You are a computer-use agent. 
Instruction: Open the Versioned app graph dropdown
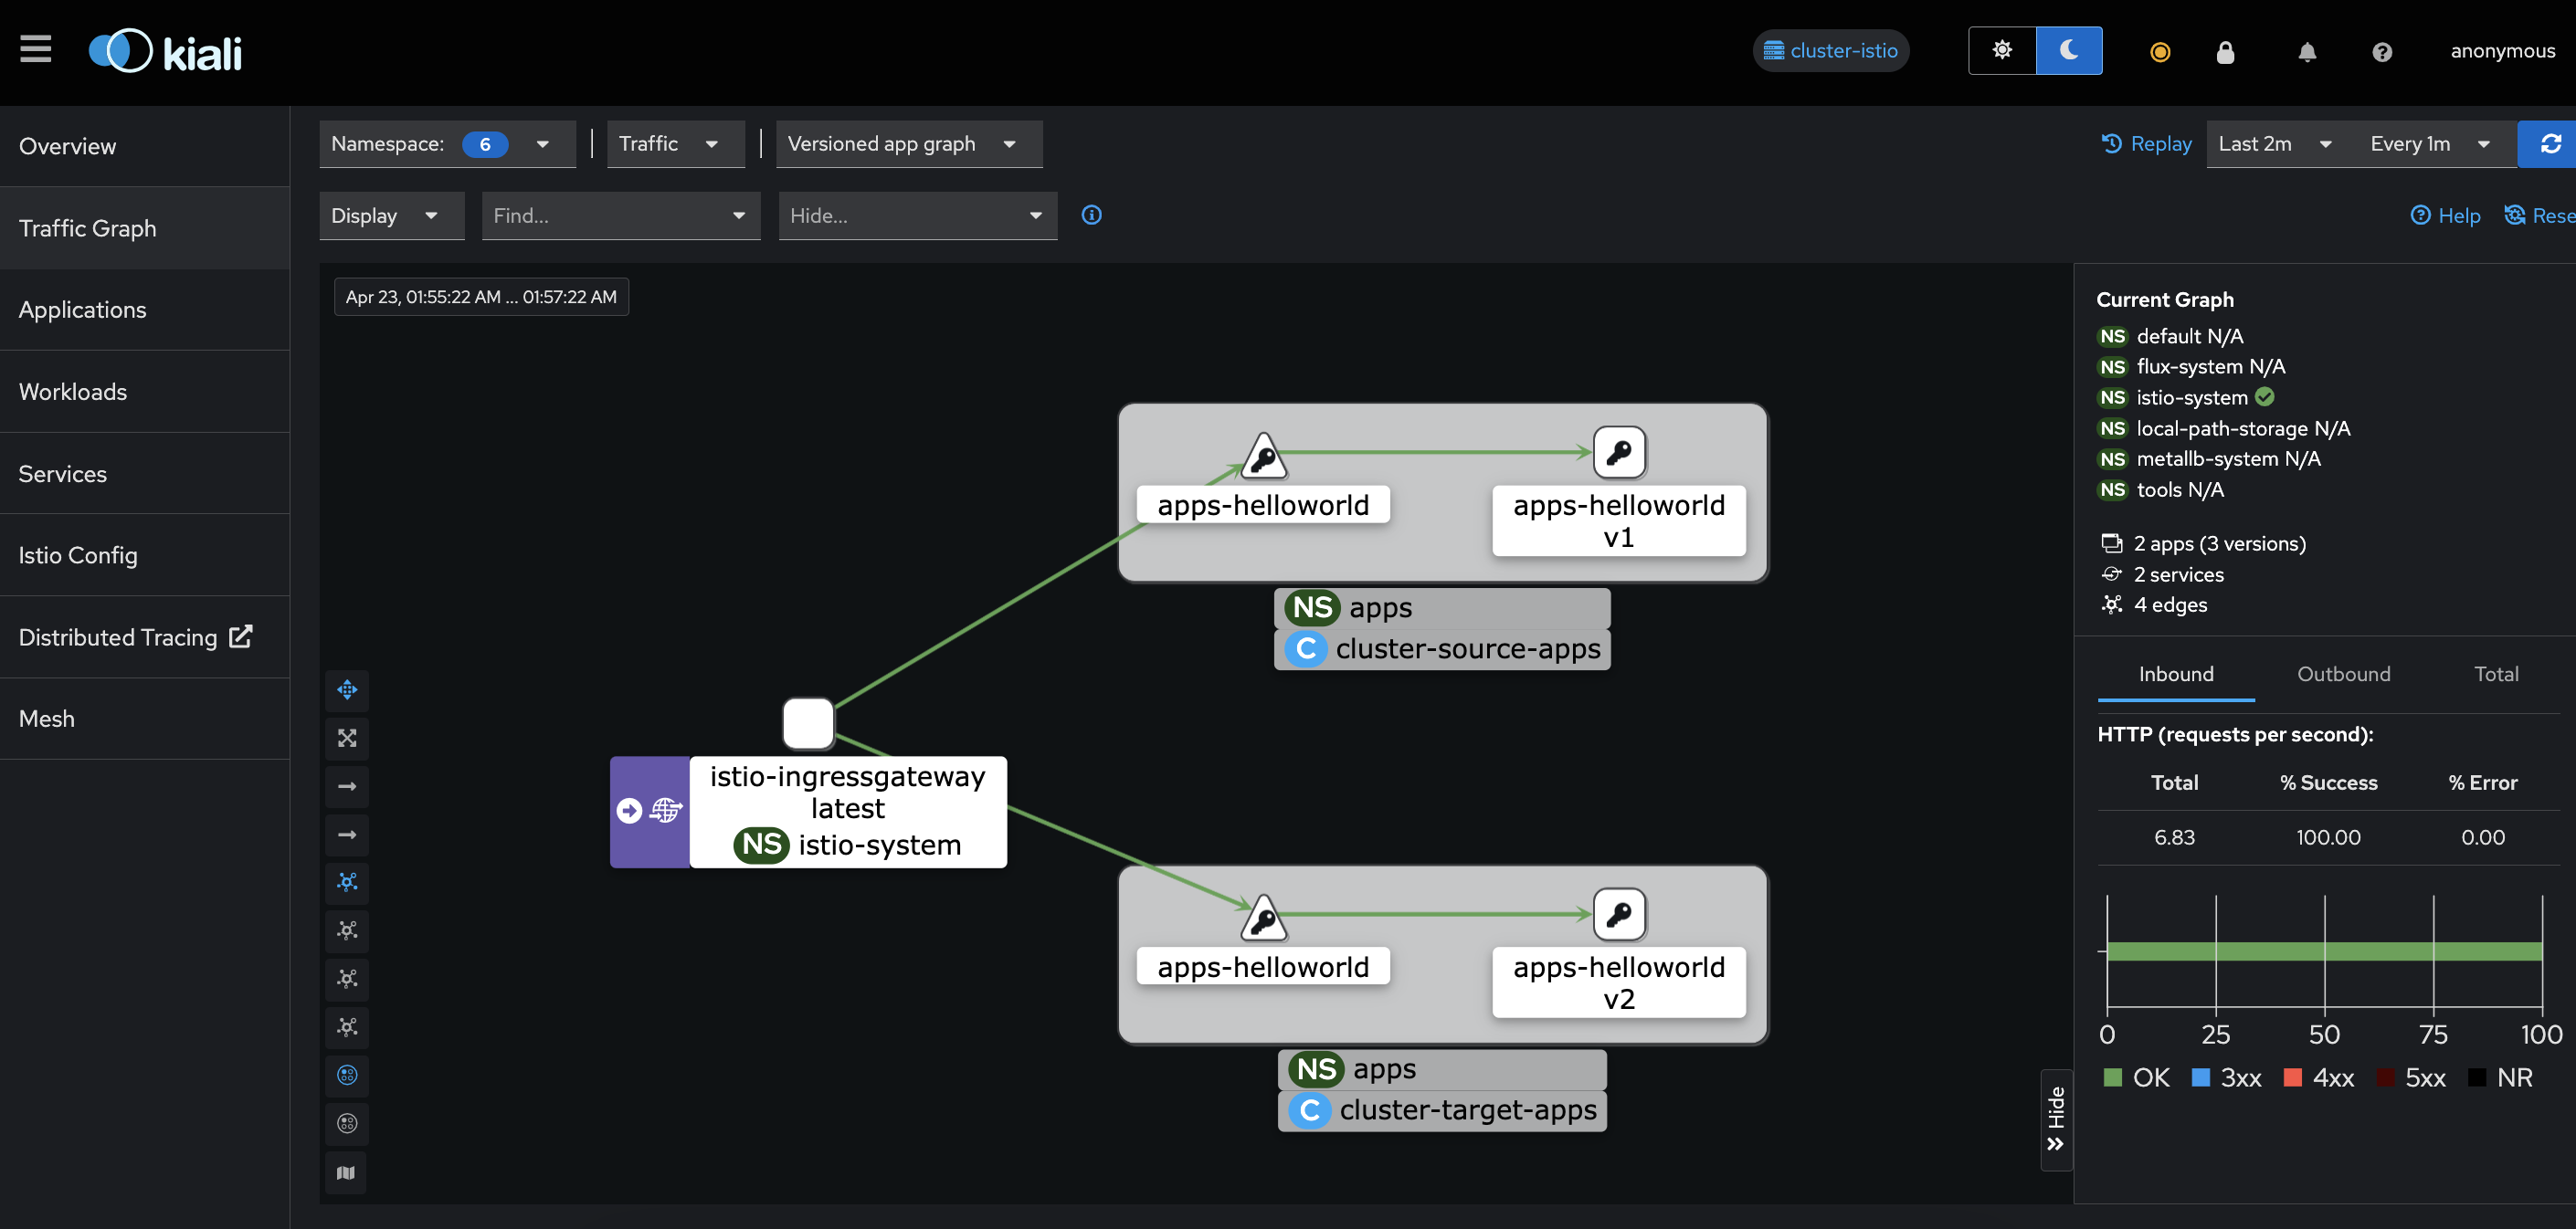click(x=908, y=144)
